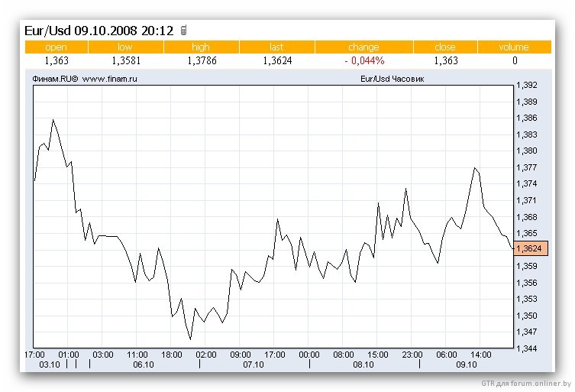
Task: Click the 1,377 price axis label
Action: coord(527,168)
